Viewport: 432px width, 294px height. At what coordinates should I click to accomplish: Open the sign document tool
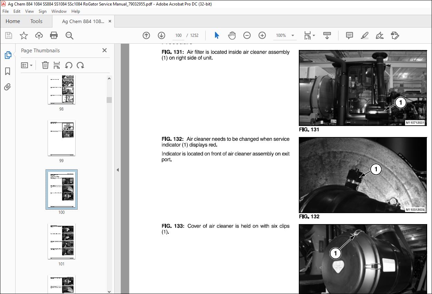point(380,35)
